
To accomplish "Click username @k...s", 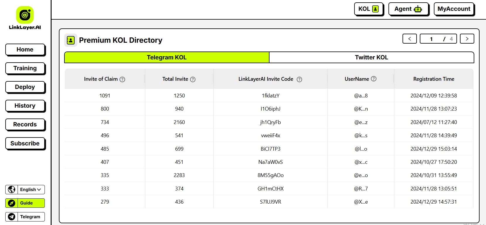I will tap(361, 135).
